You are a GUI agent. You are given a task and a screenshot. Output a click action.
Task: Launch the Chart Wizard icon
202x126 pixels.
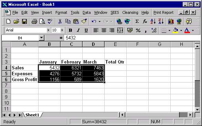(171, 21)
